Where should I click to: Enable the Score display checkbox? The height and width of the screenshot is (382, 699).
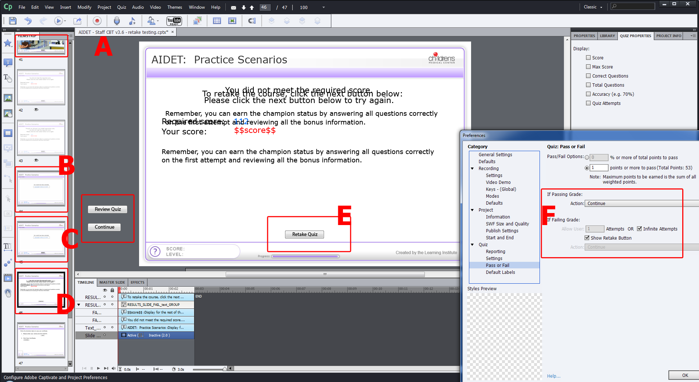point(588,58)
